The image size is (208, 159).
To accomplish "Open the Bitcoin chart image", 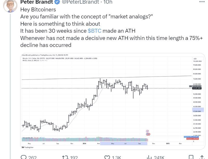I will coord(113,101).
